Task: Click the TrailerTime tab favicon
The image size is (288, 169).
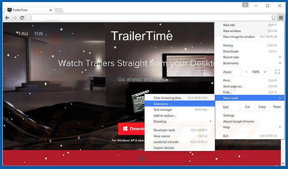Action: [x=9, y=10]
